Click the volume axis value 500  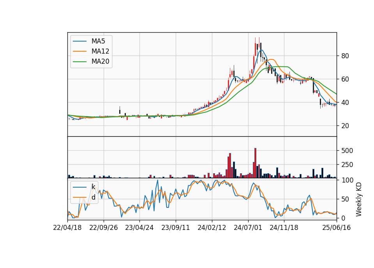[x=347, y=151]
